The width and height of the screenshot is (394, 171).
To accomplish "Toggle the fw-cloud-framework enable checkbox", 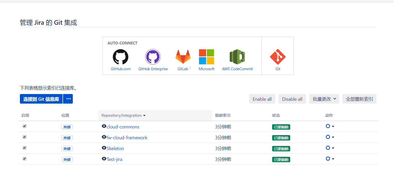I will (25, 137).
